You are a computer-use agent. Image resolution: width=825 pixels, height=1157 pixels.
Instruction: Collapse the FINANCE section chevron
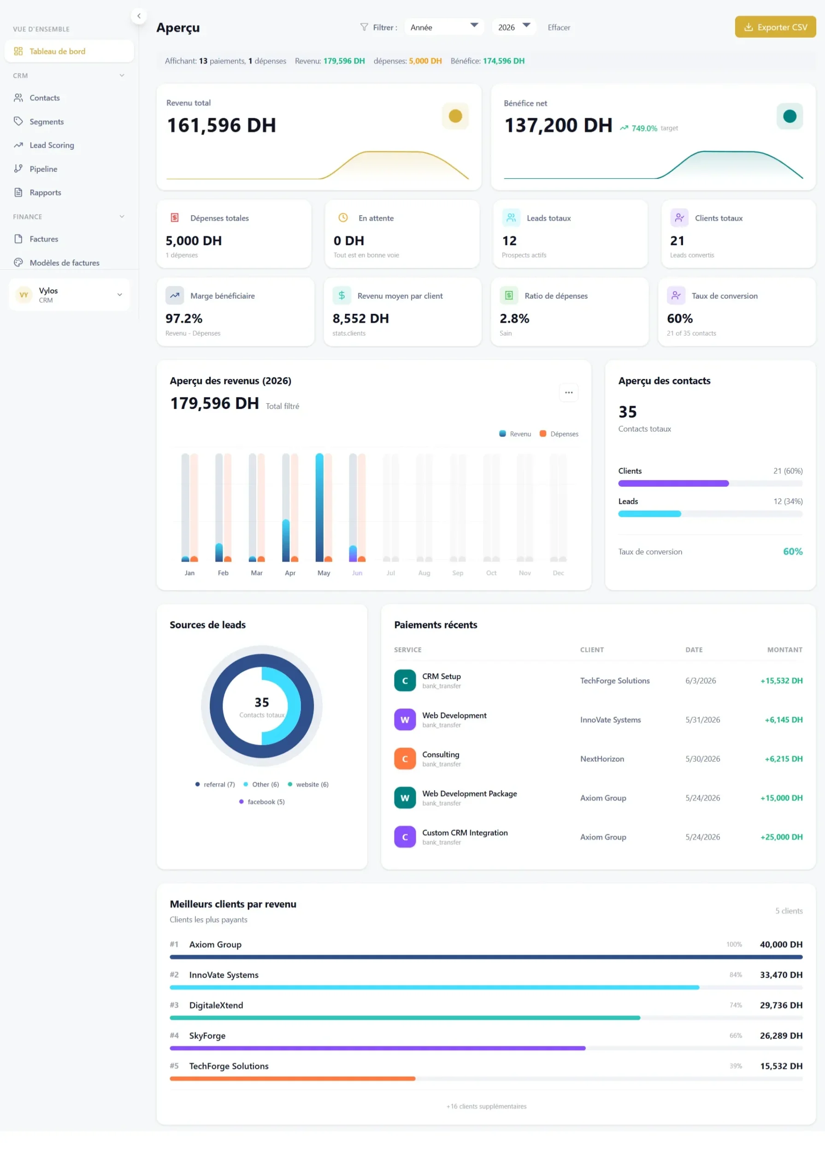click(x=122, y=217)
